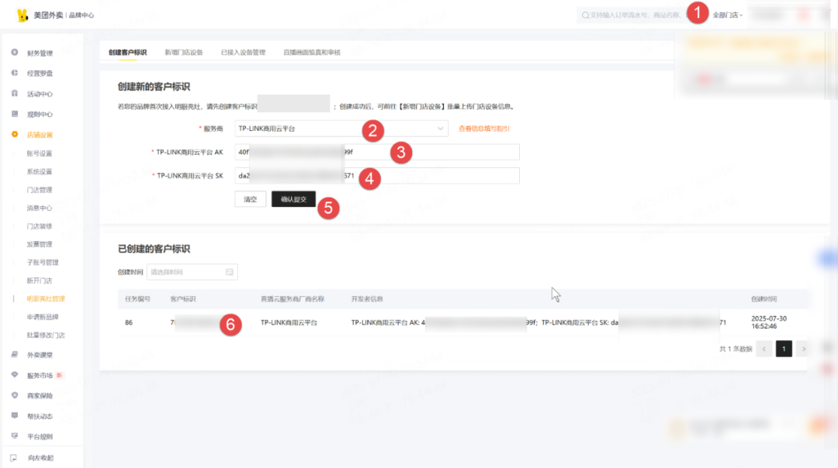Click the Meituan kangaroo logo

[x=22, y=15]
